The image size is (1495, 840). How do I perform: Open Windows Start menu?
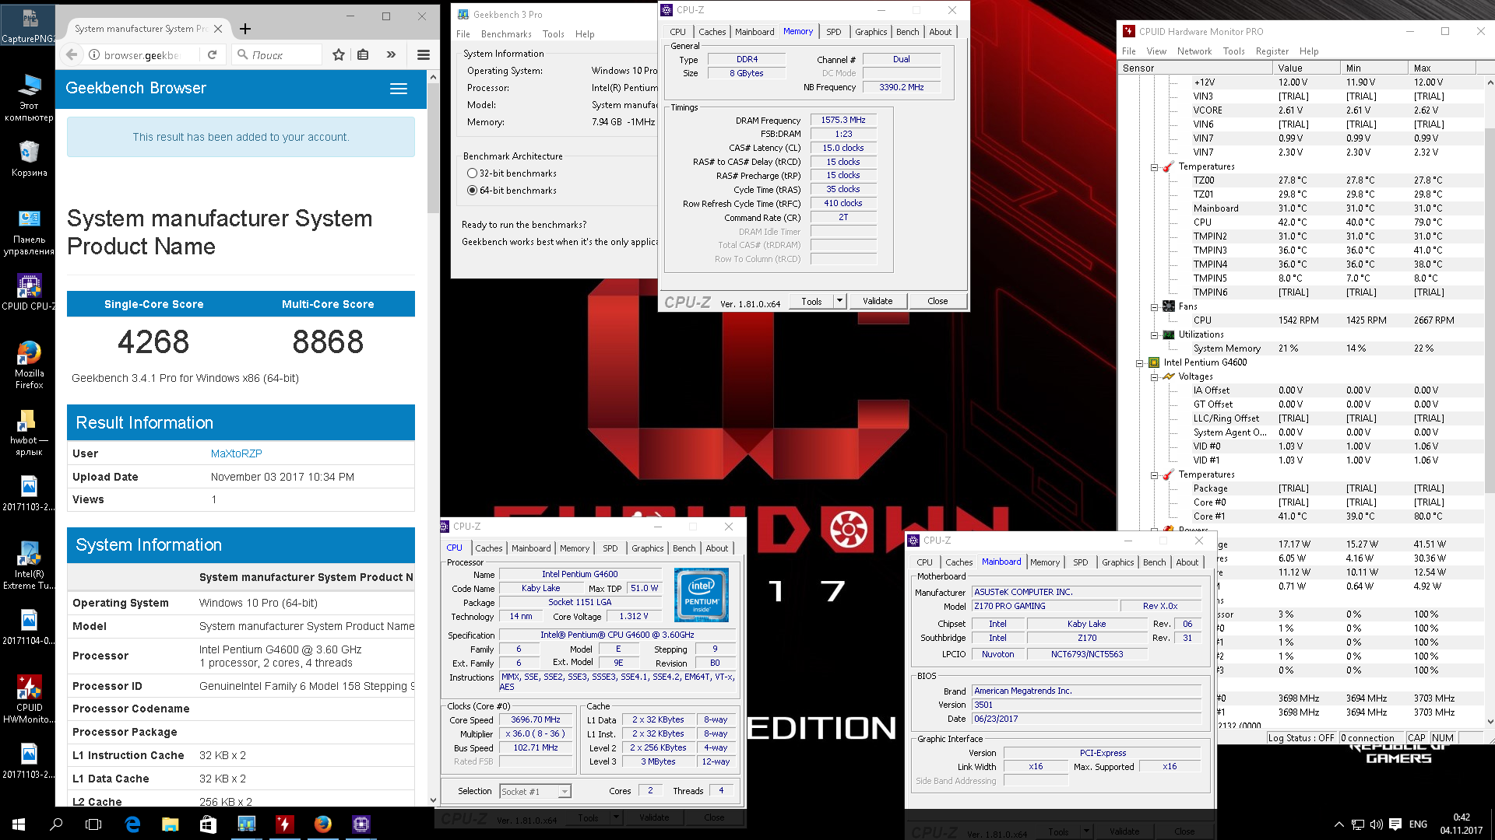click(19, 824)
